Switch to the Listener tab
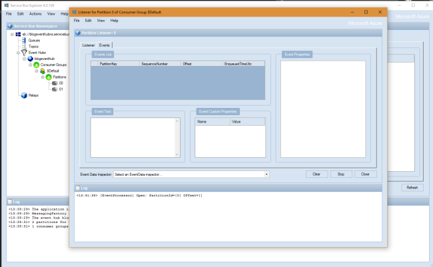 tap(89, 45)
